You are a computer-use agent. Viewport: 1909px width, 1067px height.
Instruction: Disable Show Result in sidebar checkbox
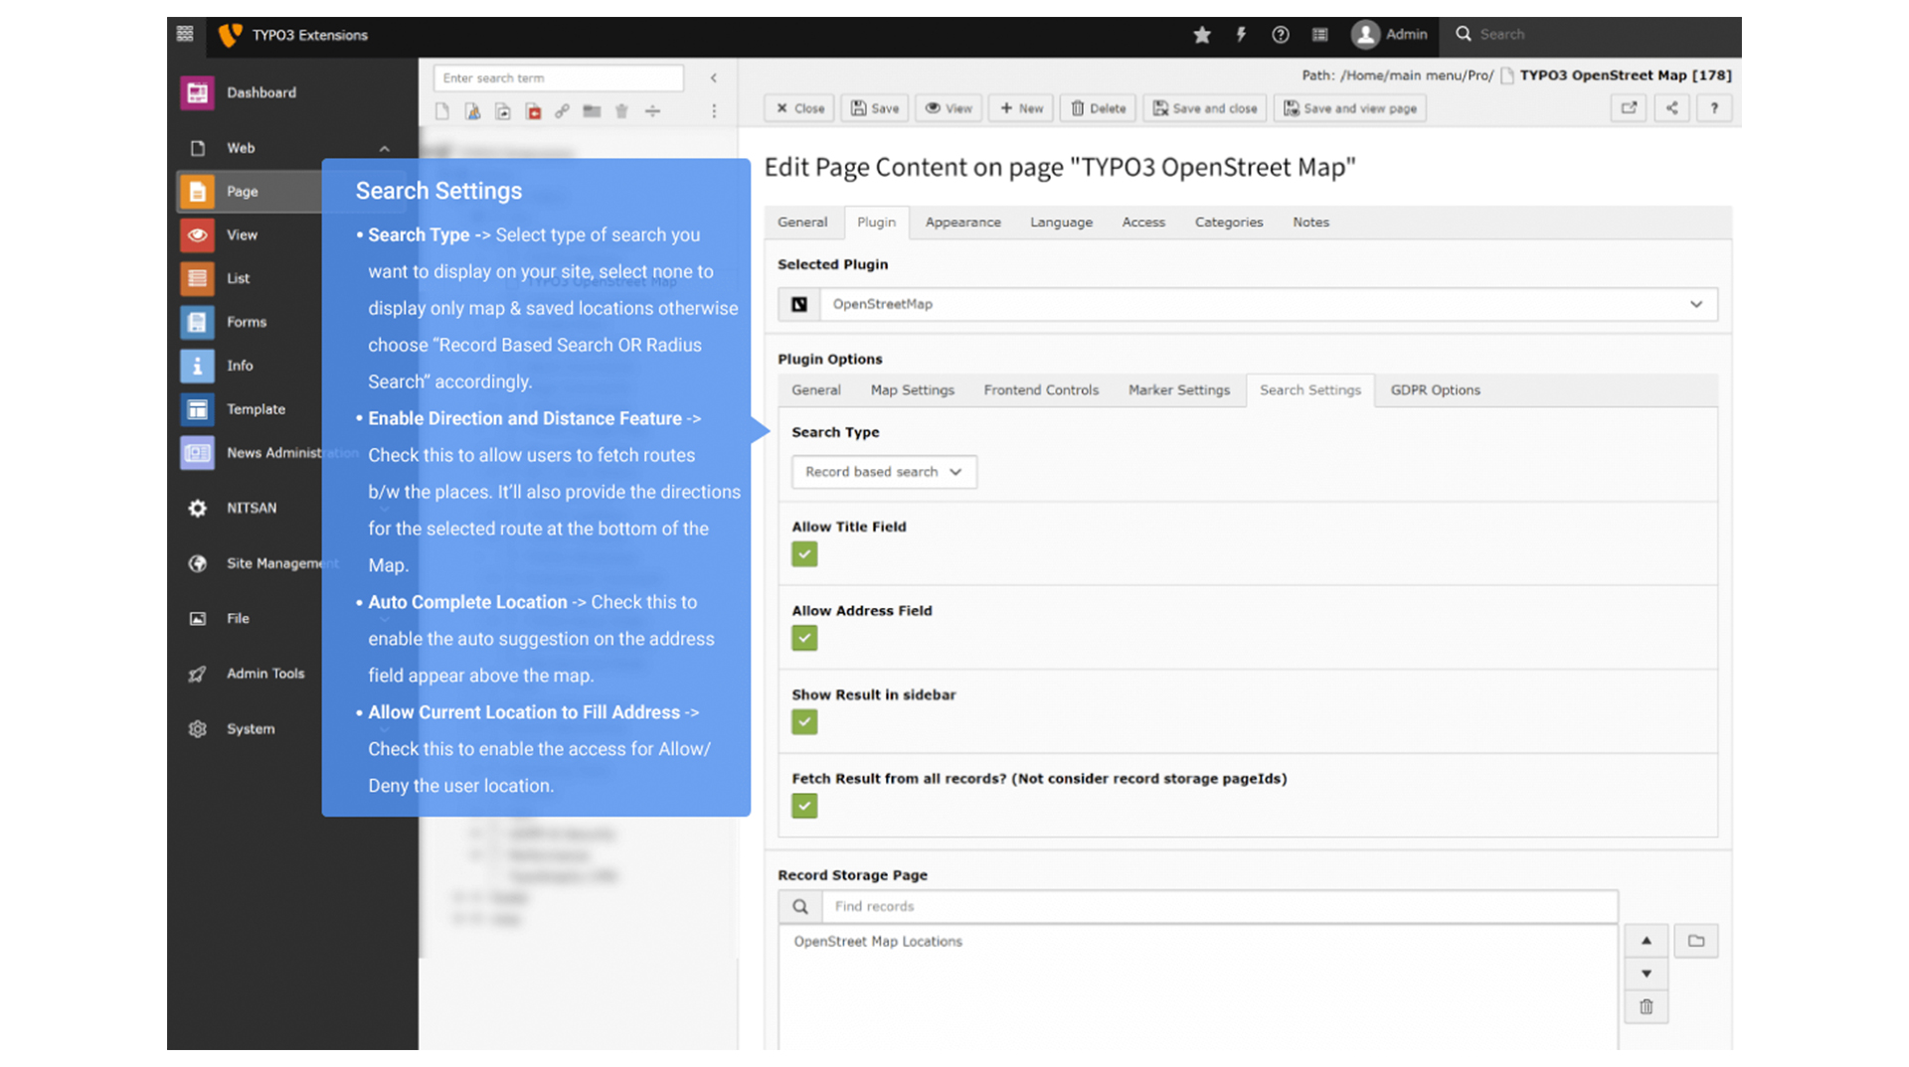point(804,722)
